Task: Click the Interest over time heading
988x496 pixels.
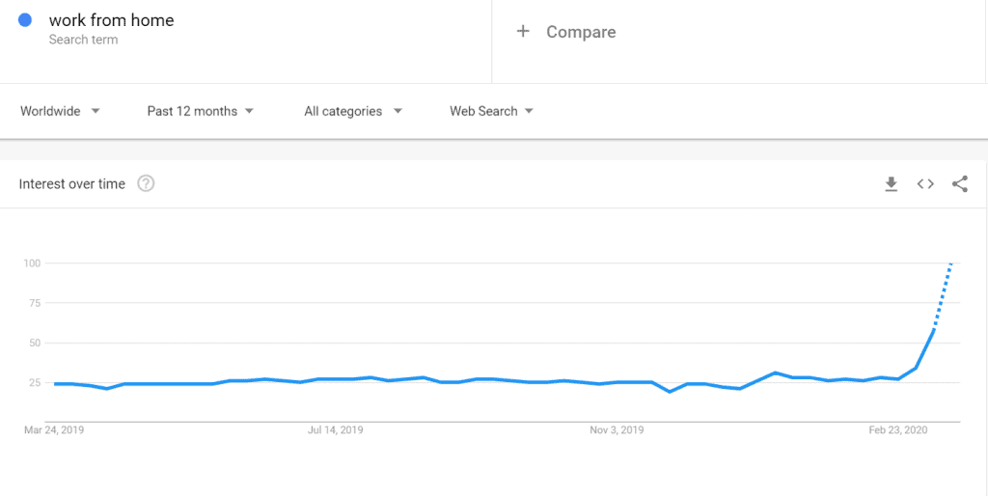Action: (x=71, y=184)
